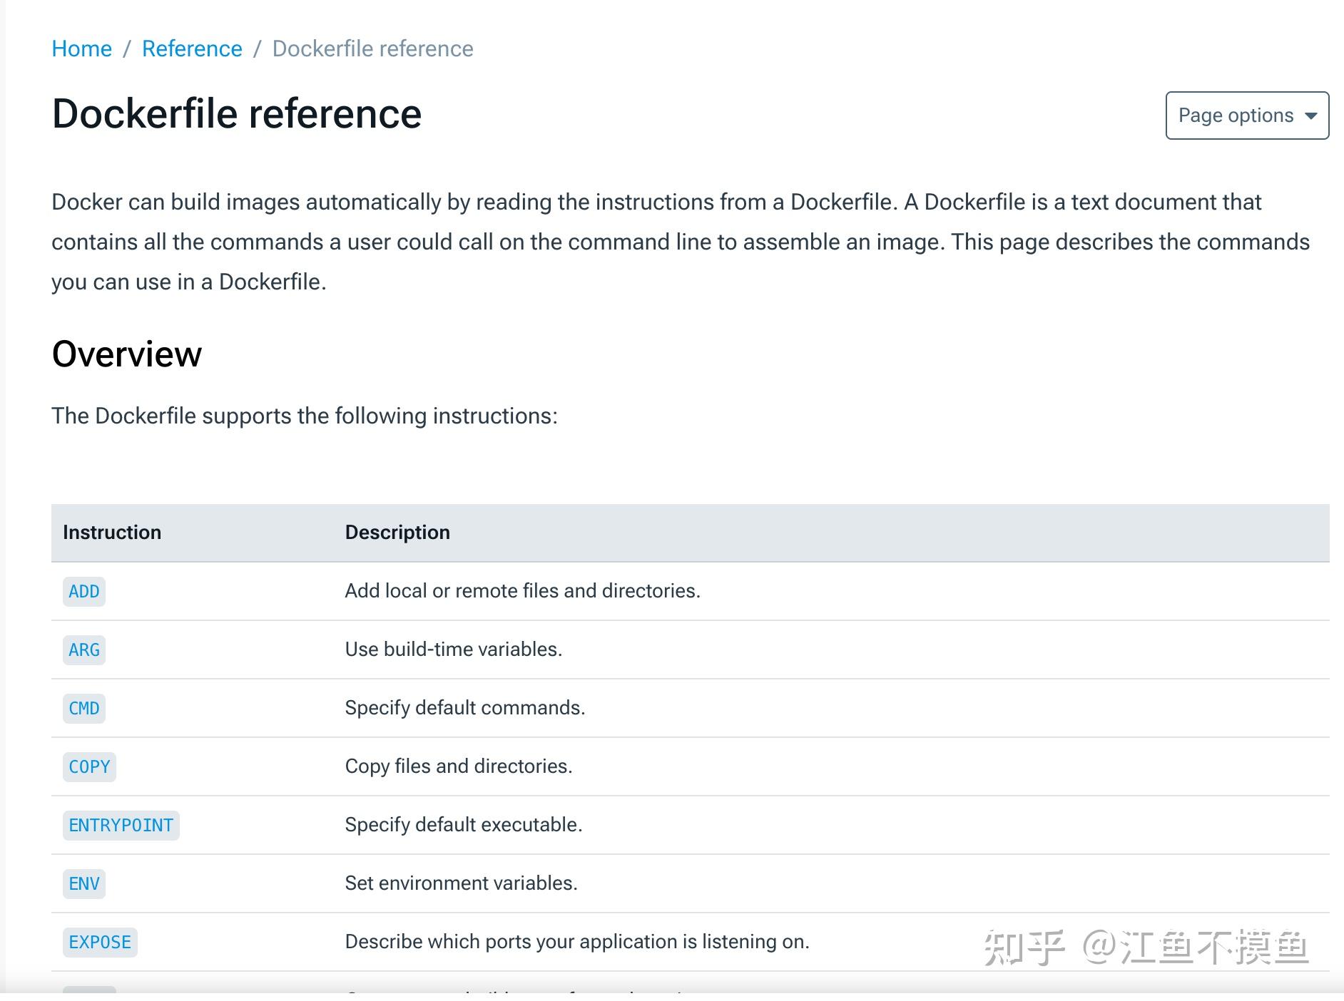
Task: Click the Page options chevron arrow
Action: [x=1311, y=115]
